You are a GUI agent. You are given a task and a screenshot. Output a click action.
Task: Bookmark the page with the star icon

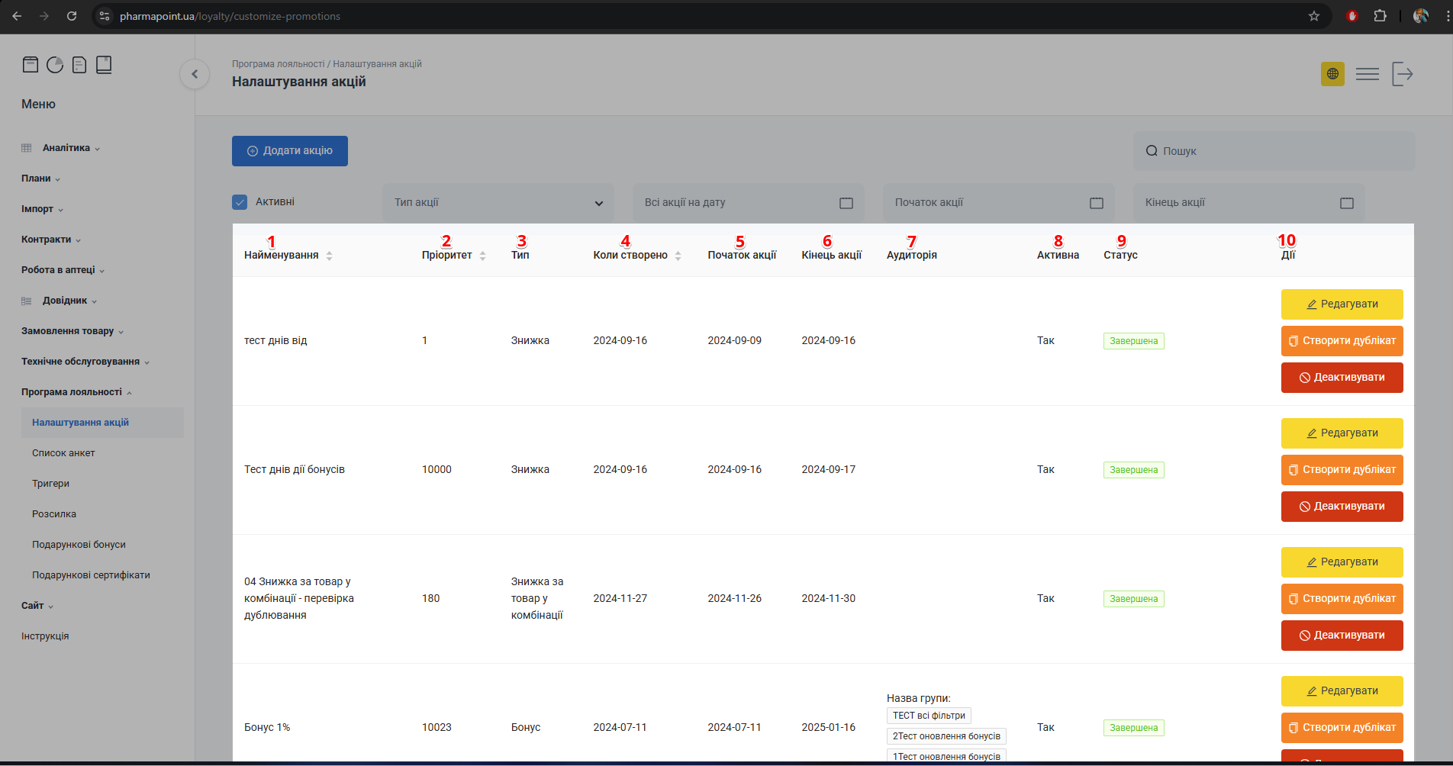(1314, 16)
